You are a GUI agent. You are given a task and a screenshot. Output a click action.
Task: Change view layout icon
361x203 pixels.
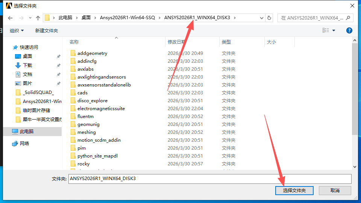[326, 30]
